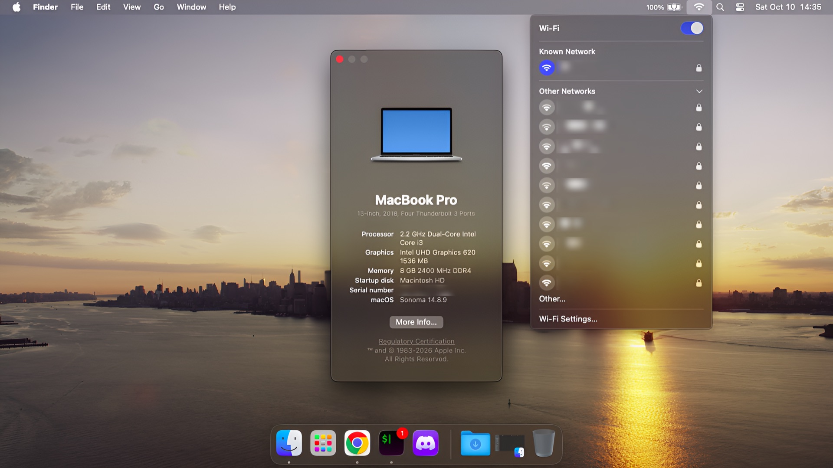Collapse the Other Networks section

click(x=699, y=91)
